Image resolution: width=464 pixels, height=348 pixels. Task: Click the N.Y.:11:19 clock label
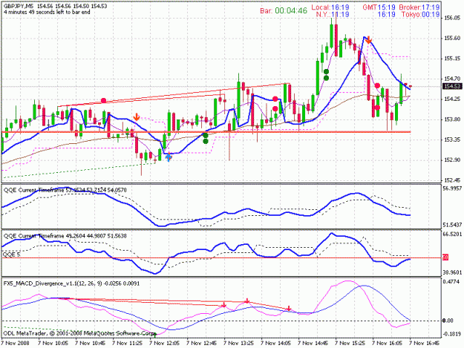tap(333, 15)
